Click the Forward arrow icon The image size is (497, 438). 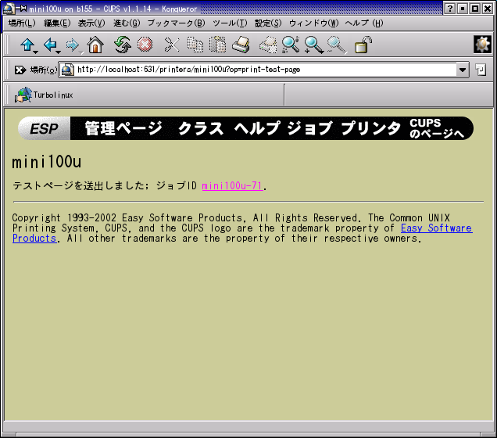pyautogui.click(x=72, y=45)
